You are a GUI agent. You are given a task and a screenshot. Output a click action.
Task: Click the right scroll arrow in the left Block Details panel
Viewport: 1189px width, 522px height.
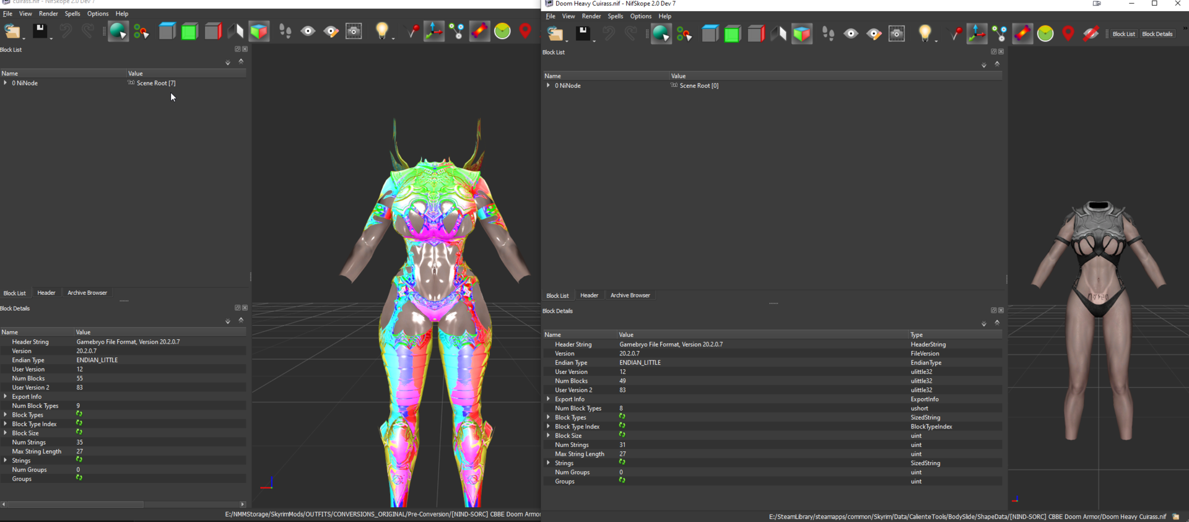click(x=243, y=504)
